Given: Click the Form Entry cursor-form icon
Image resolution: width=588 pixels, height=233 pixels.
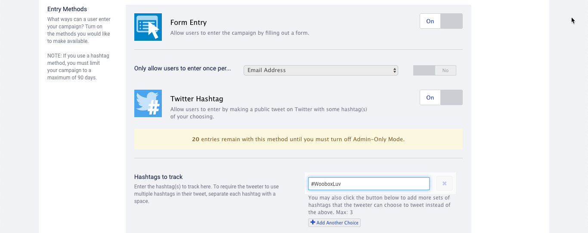Looking at the screenshot, I should pyautogui.click(x=148, y=27).
